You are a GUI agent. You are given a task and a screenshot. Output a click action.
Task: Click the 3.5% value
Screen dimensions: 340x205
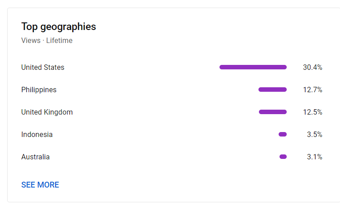tap(314, 135)
